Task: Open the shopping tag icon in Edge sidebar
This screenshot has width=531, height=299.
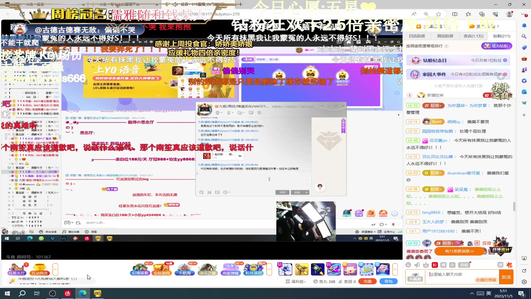Action: point(524,47)
